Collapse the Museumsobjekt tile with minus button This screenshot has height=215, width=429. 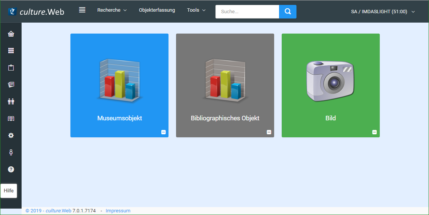tap(164, 132)
